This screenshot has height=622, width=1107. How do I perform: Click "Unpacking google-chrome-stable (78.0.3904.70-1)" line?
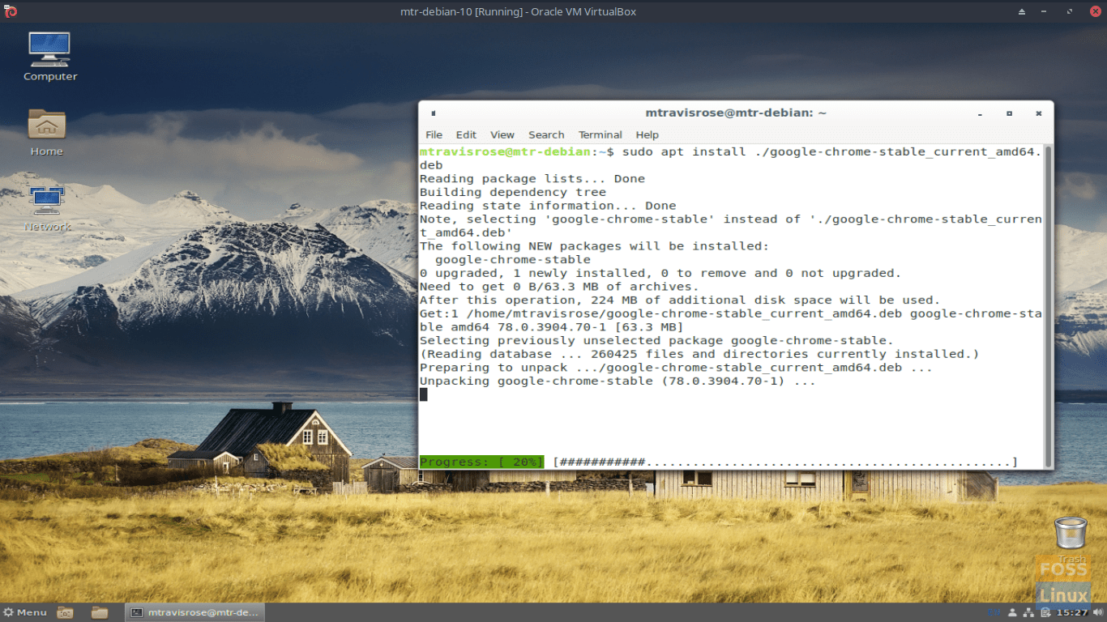coord(618,381)
